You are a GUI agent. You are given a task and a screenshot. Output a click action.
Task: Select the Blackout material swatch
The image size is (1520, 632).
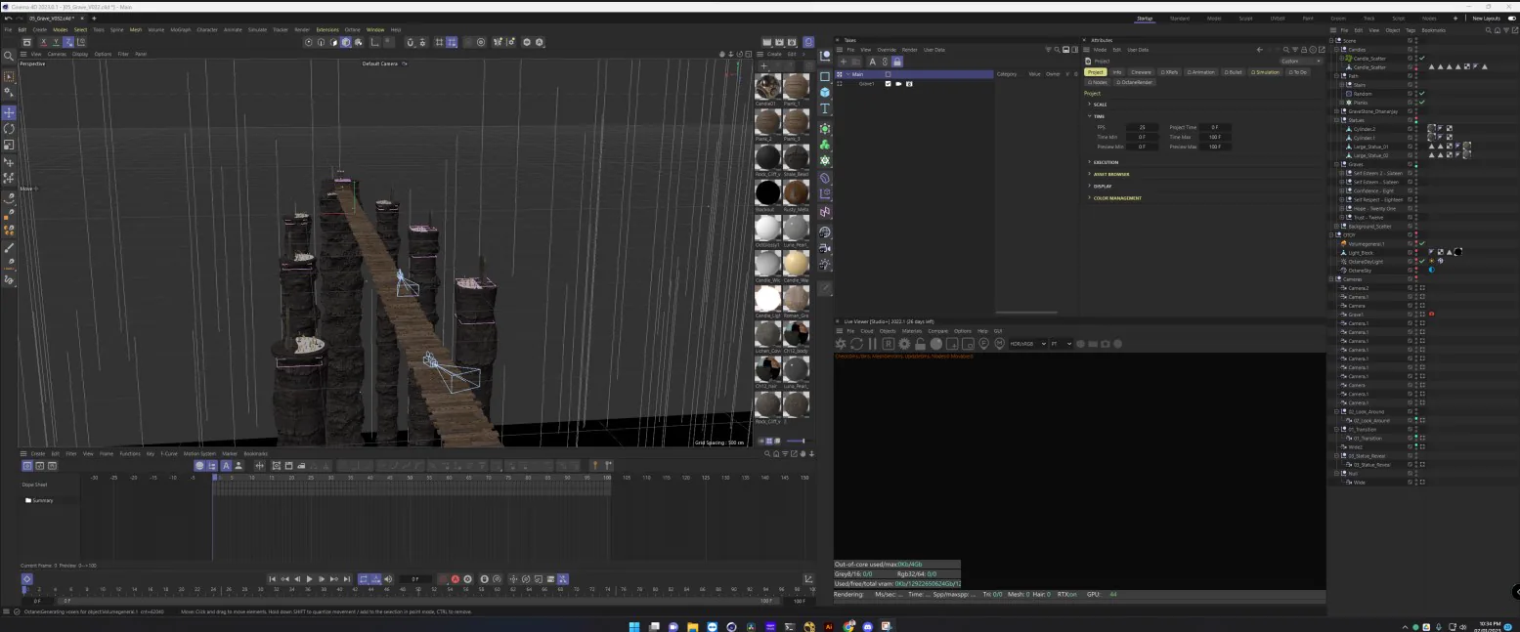coord(768,192)
